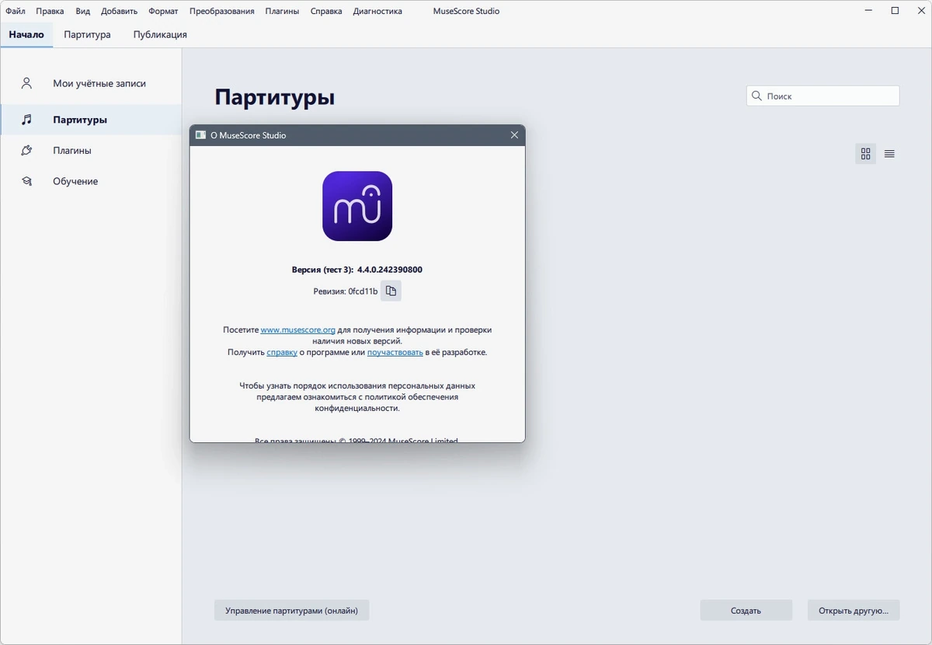Click the MuseScore logo in the dialog
932x645 pixels.
(357, 206)
